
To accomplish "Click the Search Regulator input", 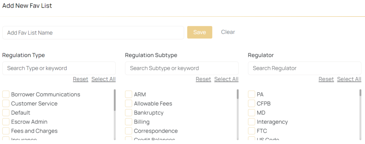I will [x=304, y=68].
